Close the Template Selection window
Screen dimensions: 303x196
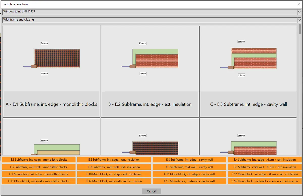[x=298, y=4]
